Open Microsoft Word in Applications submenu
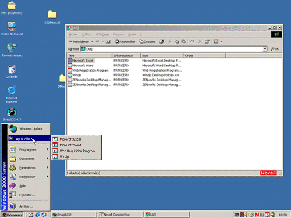This screenshot has width=291, height=218. click(76, 145)
